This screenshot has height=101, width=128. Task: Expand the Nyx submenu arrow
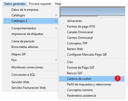tap(56, 60)
